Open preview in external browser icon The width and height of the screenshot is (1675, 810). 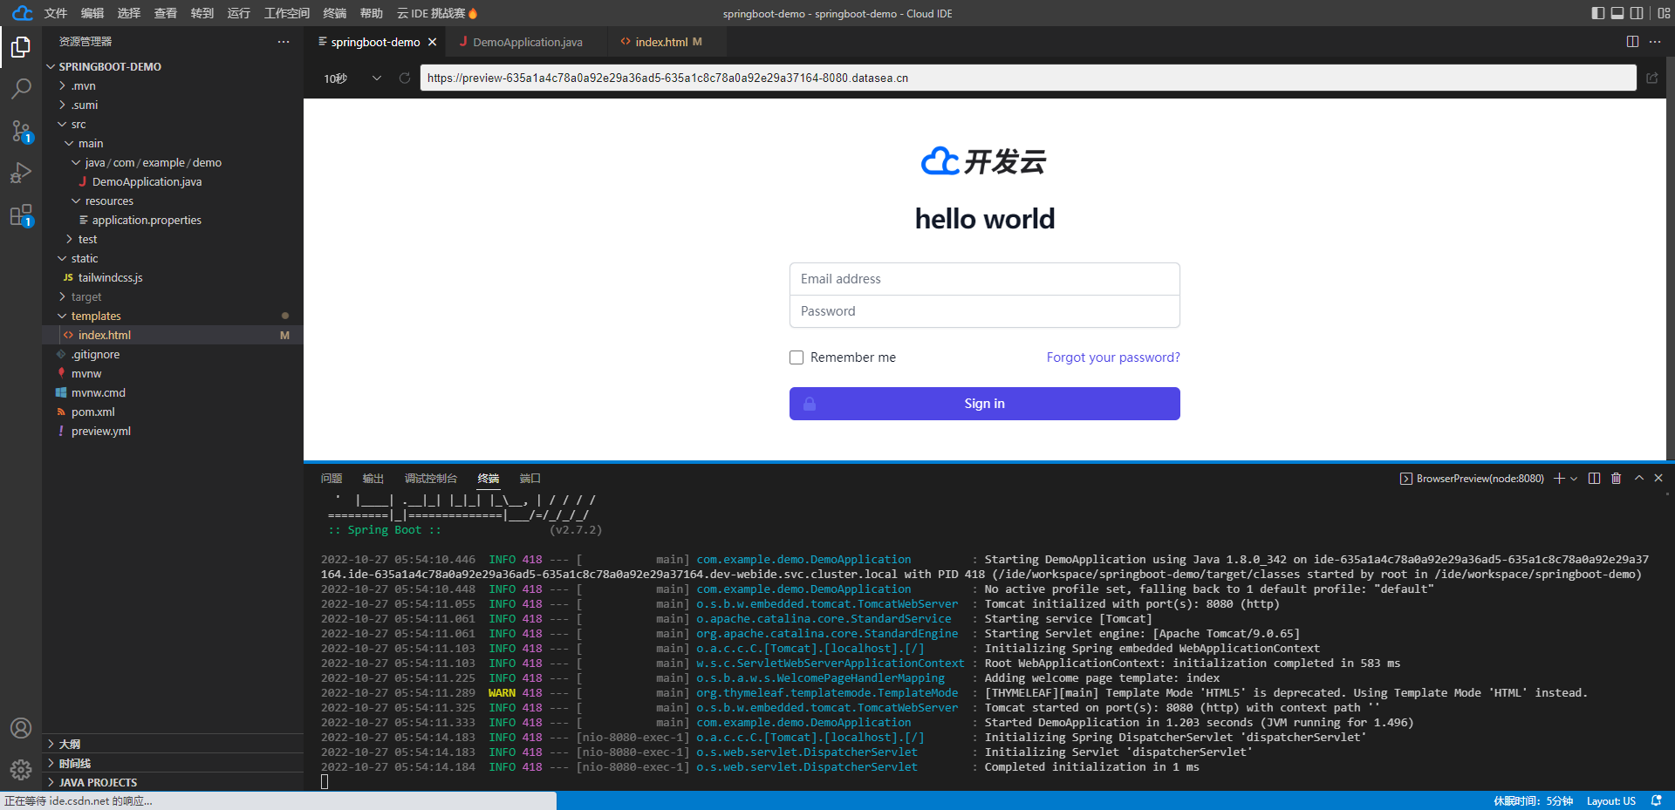tap(1651, 78)
